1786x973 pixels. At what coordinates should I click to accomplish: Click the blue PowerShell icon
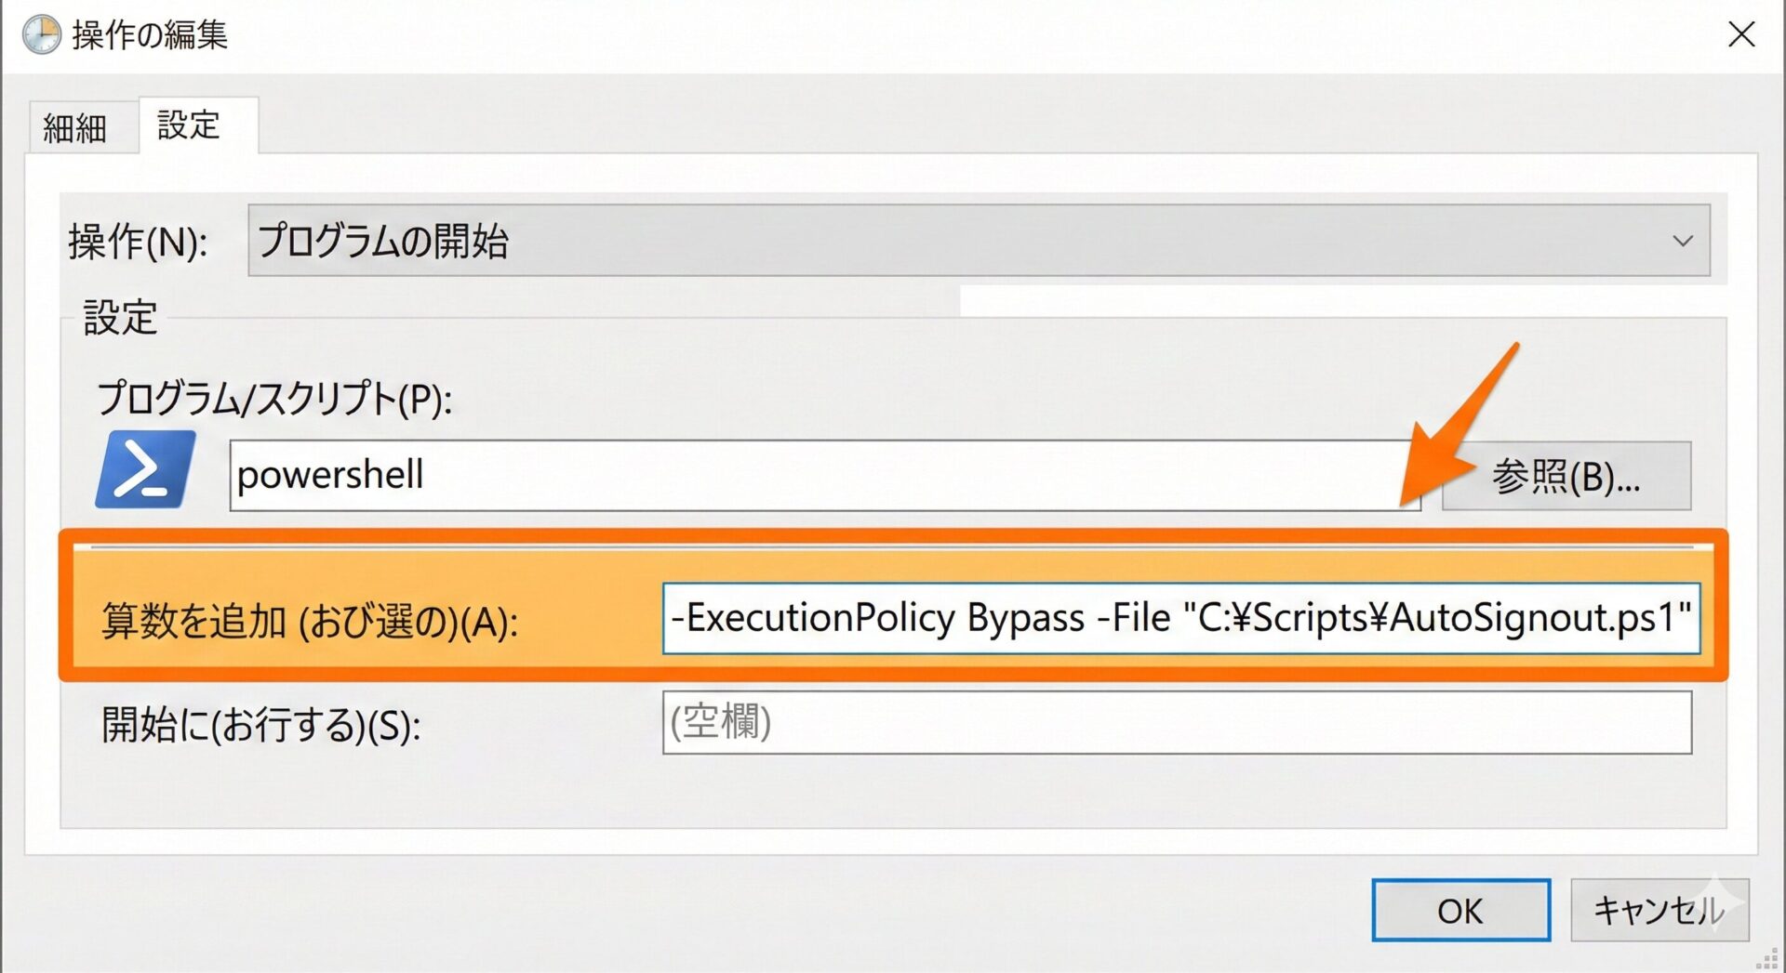pyautogui.click(x=145, y=469)
